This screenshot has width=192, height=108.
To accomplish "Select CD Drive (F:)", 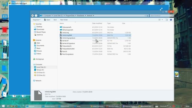I will click(x=41, y=73).
